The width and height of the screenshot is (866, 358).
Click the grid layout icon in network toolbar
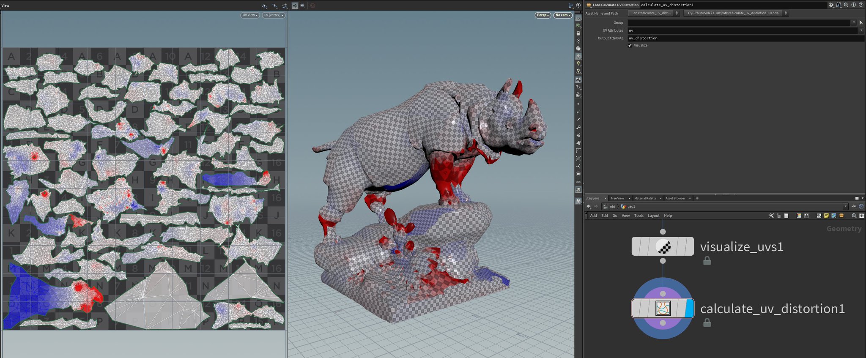806,216
